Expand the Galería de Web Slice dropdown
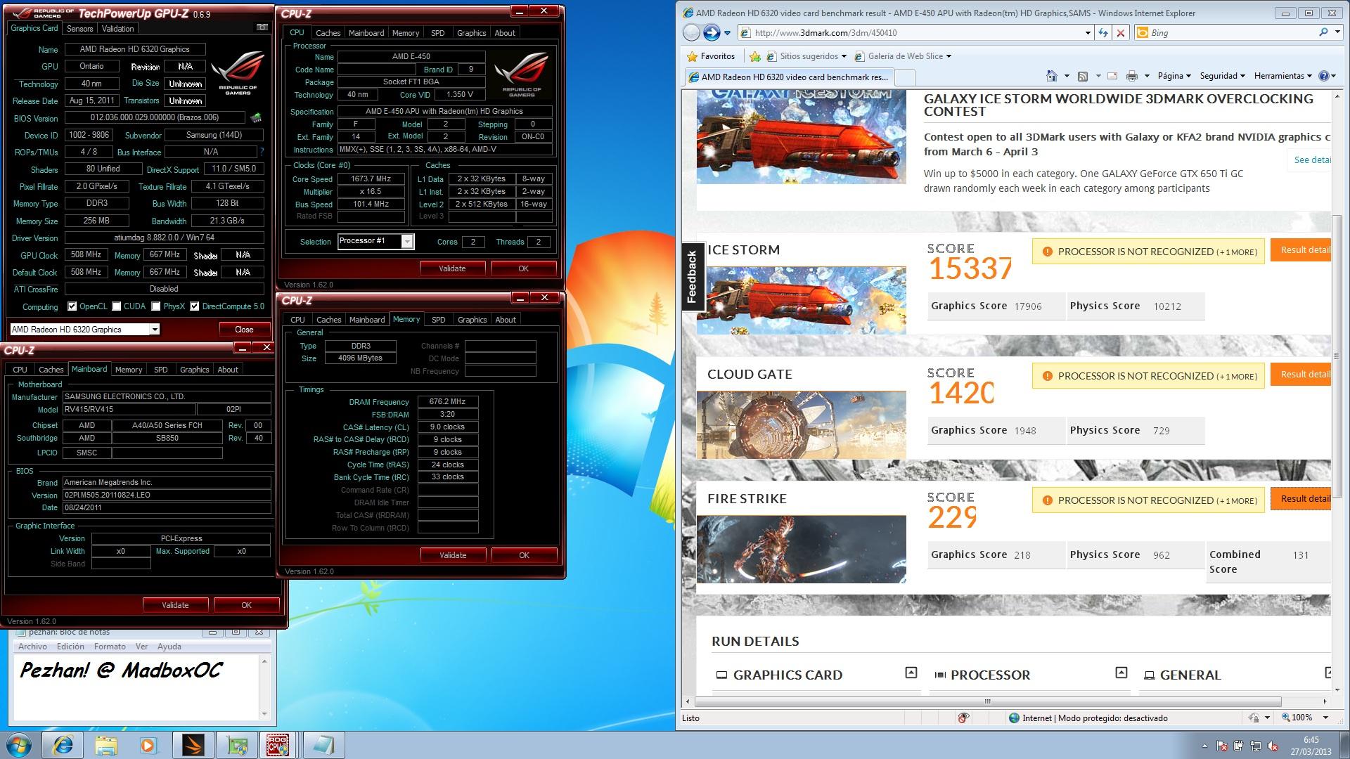This screenshot has height=759, width=1350. [949, 56]
